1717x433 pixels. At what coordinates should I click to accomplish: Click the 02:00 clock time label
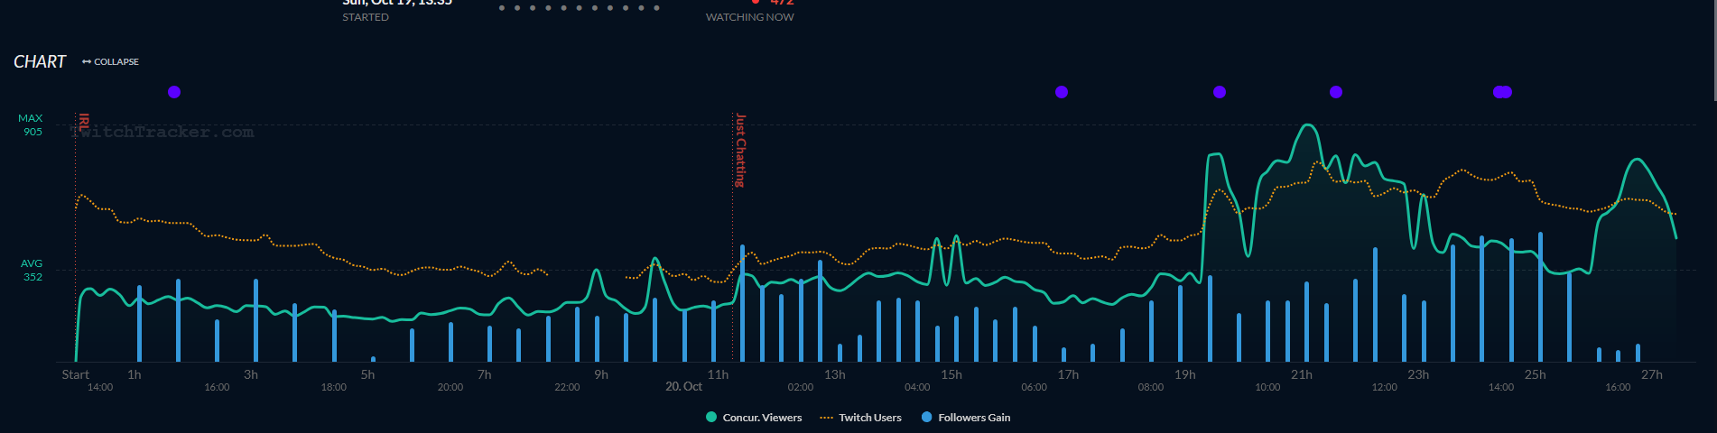(801, 387)
